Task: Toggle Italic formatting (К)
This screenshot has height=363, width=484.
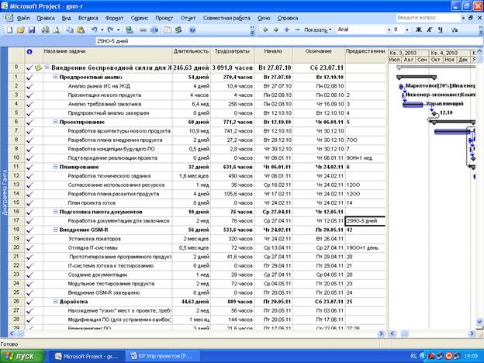Action: [x=429, y=29]
